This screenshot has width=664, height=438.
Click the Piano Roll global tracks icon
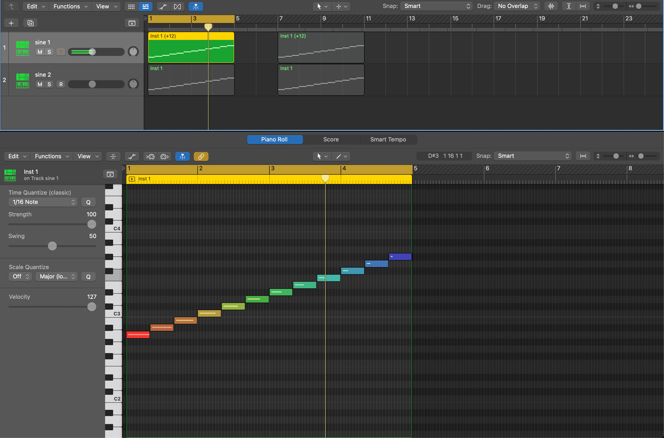click(110, 174)
